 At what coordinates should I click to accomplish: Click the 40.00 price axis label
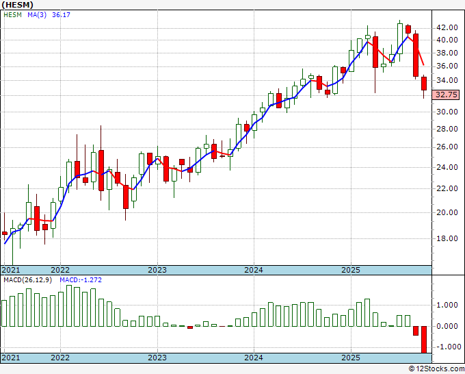tap(447, 40)
